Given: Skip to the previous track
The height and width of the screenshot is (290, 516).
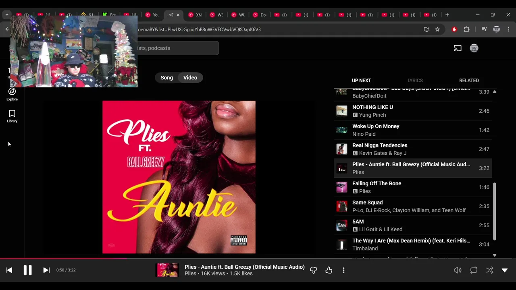Looking at the screenshot, I should [9, 270].
